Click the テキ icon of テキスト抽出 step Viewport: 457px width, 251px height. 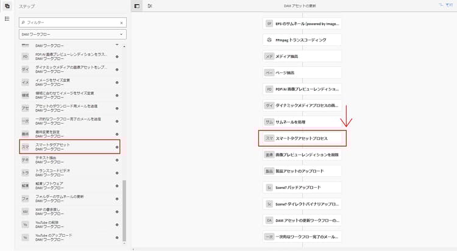26,160
